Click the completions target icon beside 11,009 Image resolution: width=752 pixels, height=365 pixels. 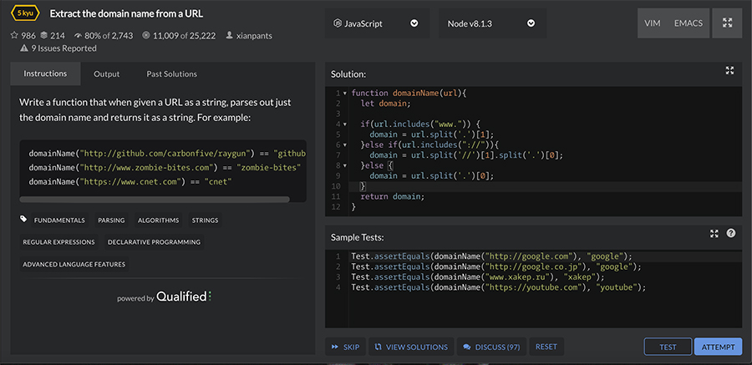pos(146,35)
